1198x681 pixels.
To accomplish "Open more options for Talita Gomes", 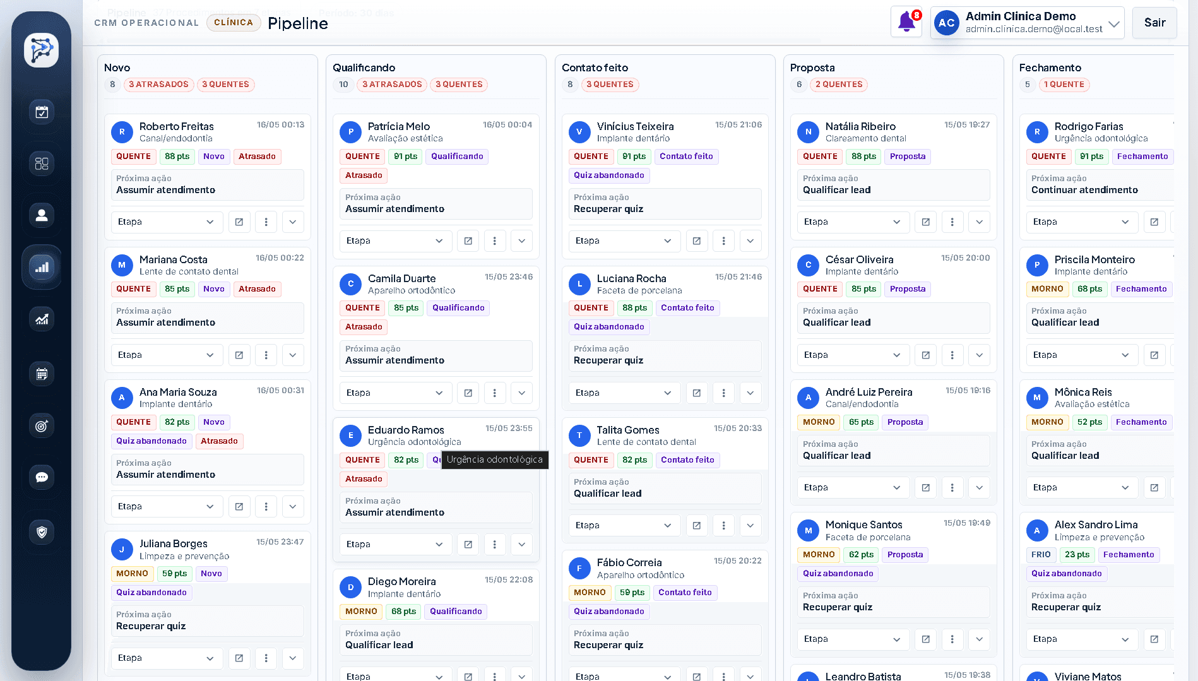I will coord(724,526).
